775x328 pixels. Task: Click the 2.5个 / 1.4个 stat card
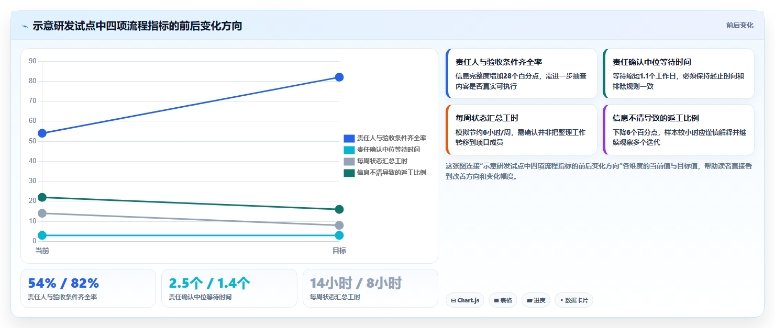click(x=229, y=288)
